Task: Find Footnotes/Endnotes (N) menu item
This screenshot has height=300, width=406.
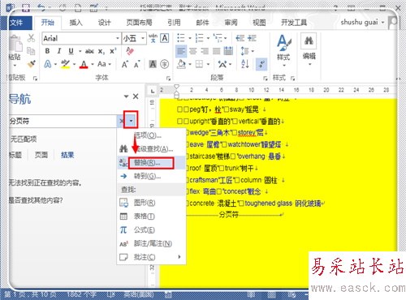Action: tap(152, 243)
